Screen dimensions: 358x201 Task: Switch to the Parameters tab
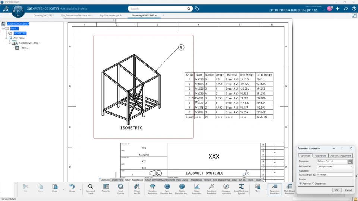click(320, 156)
